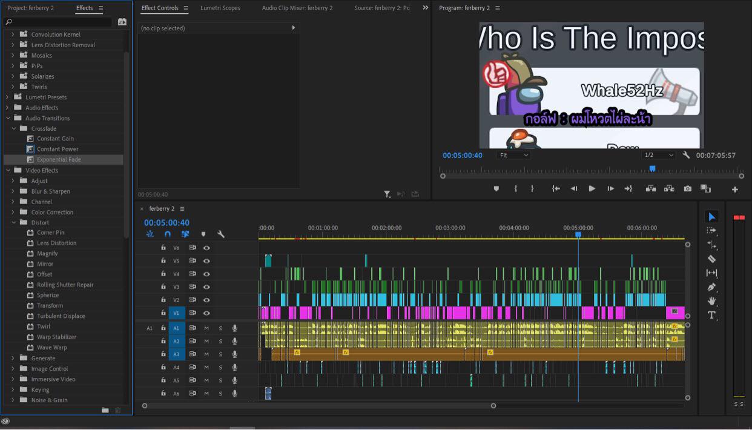This screenshot has height=430, width=752.
Task: Mute the A1 audio track
Action: [x=206, y=328]
